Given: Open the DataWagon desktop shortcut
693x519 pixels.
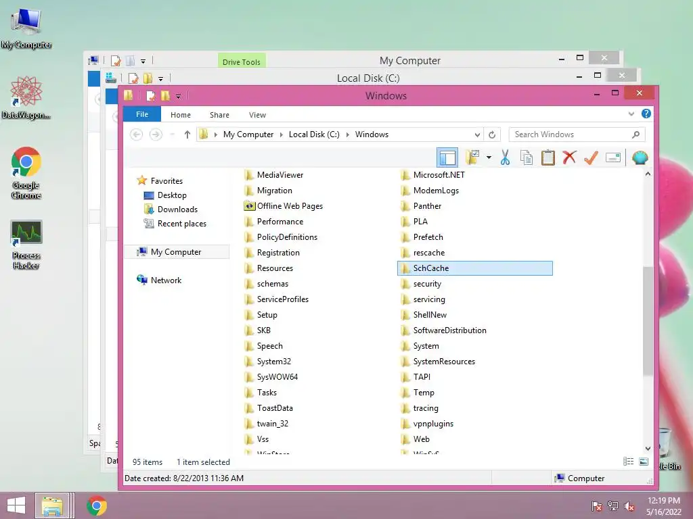Looking at the screenshot, I should 26,98.
